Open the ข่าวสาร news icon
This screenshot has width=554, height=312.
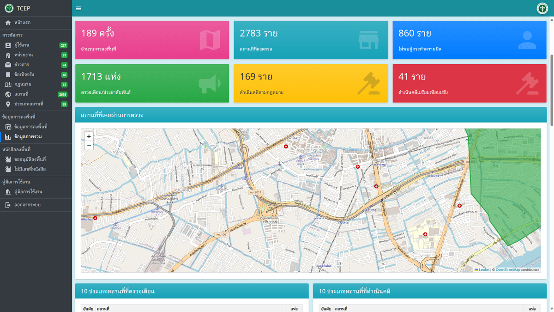pos(8,65)
